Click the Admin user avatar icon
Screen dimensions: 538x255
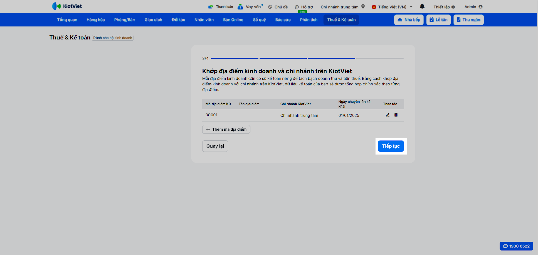pyautogui.click(x=481, y=7)
